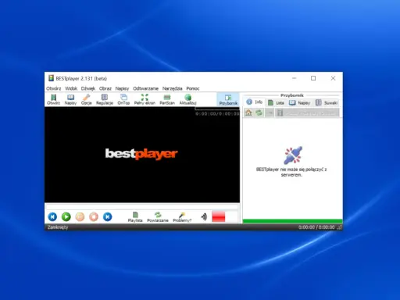Click the green refresh icon in Przybornik

[x=259, y=112]
